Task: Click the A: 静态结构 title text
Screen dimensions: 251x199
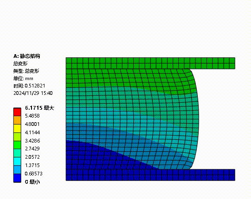Action: [27, 56]
